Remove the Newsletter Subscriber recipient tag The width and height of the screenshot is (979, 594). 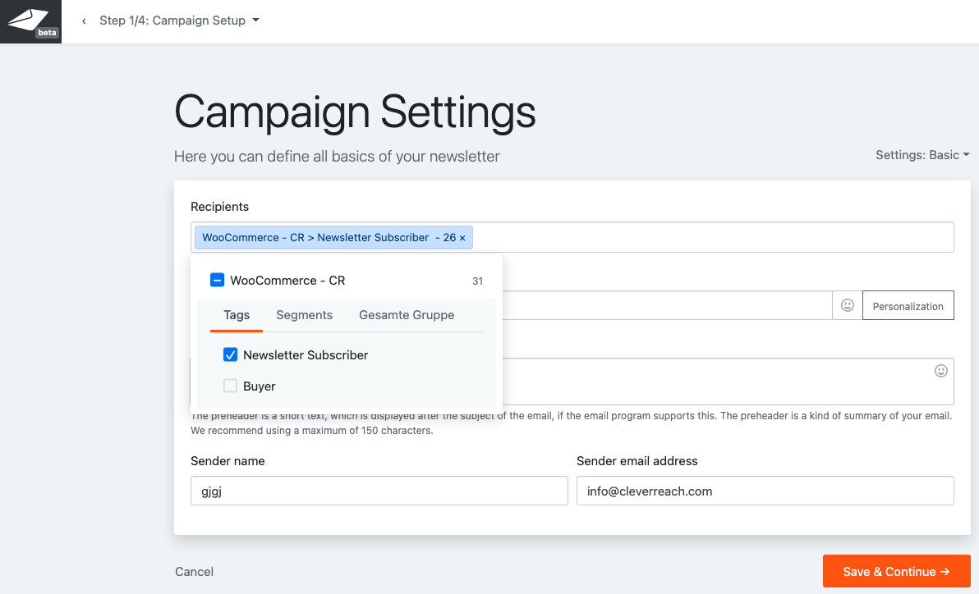[x=462, y=238]
